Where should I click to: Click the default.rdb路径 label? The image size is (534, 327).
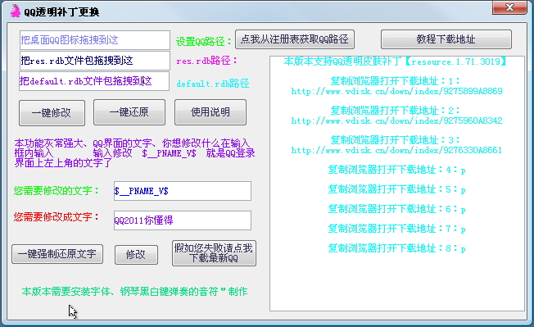[212, 84]
